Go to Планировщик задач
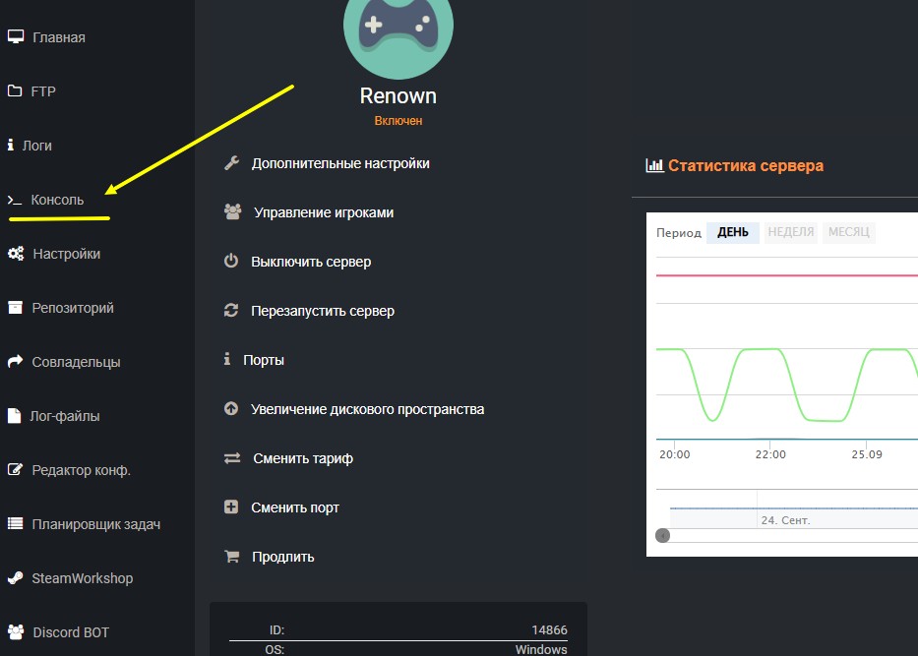This screenshot has width=918, height=656. [95, 524]
